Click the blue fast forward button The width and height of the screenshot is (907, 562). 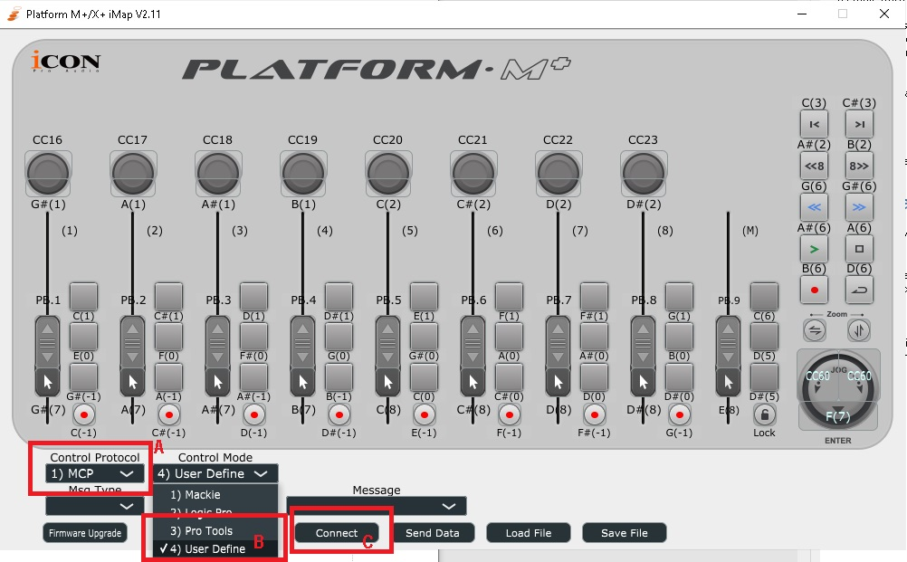pyautogui.click(x=859, y=207)
